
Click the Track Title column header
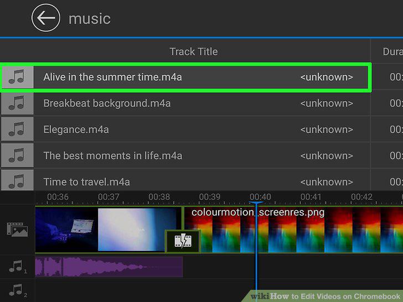[194, 51]
